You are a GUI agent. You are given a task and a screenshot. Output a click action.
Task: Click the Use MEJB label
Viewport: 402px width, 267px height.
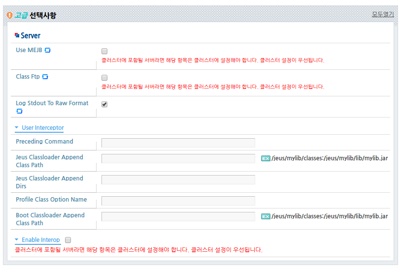click(x=29, y=50)
